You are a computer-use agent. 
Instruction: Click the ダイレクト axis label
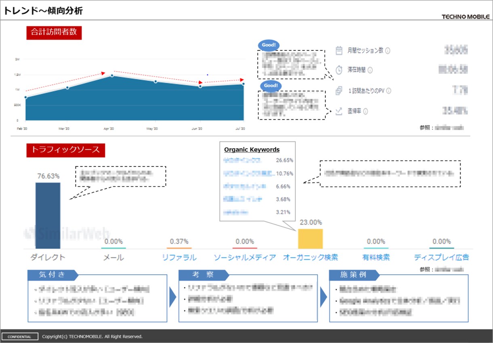pyautogui.click(x=48, y=257)
